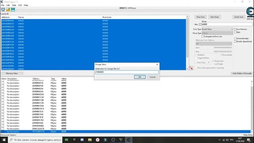Open Table Extras in status bar
The height and width of the screenshot is (143, 254).
coord(248,135)
